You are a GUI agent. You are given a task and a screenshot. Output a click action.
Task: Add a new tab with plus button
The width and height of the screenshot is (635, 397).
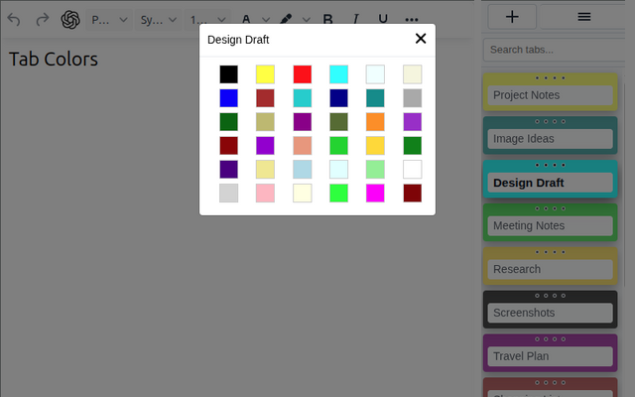[512, 17]
